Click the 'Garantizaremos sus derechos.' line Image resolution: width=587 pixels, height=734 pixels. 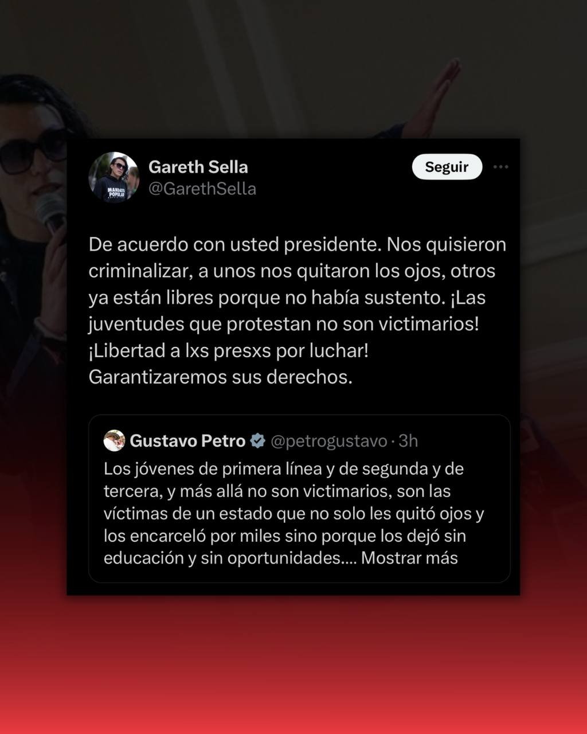[221, 377]
